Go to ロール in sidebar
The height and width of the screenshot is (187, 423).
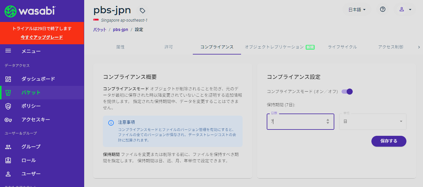pyautogui.click(x=28, y=160)
